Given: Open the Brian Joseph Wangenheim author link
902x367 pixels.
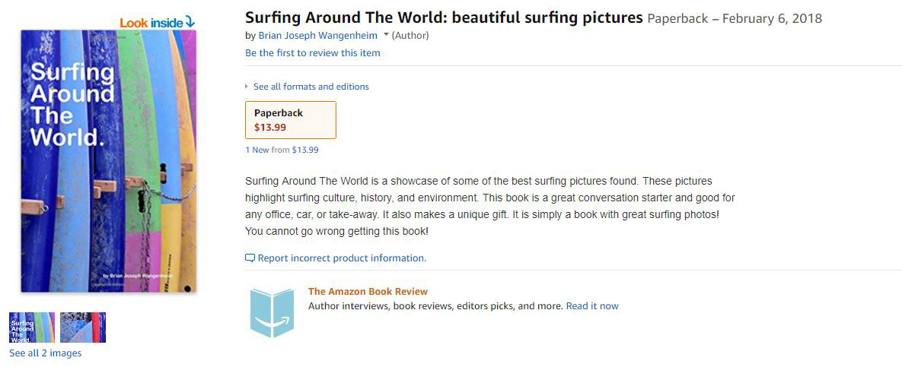Looking at the screenshot, I should click(317, 36).
